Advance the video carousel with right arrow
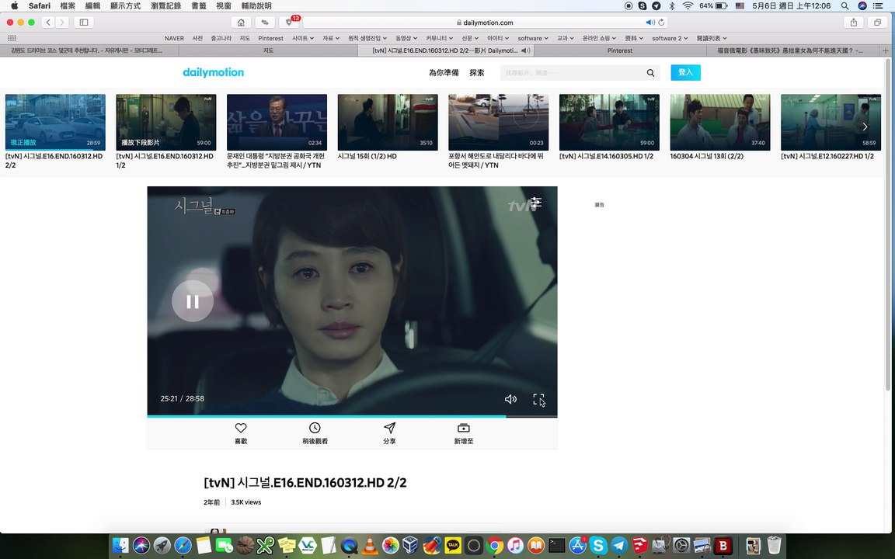 865,127
